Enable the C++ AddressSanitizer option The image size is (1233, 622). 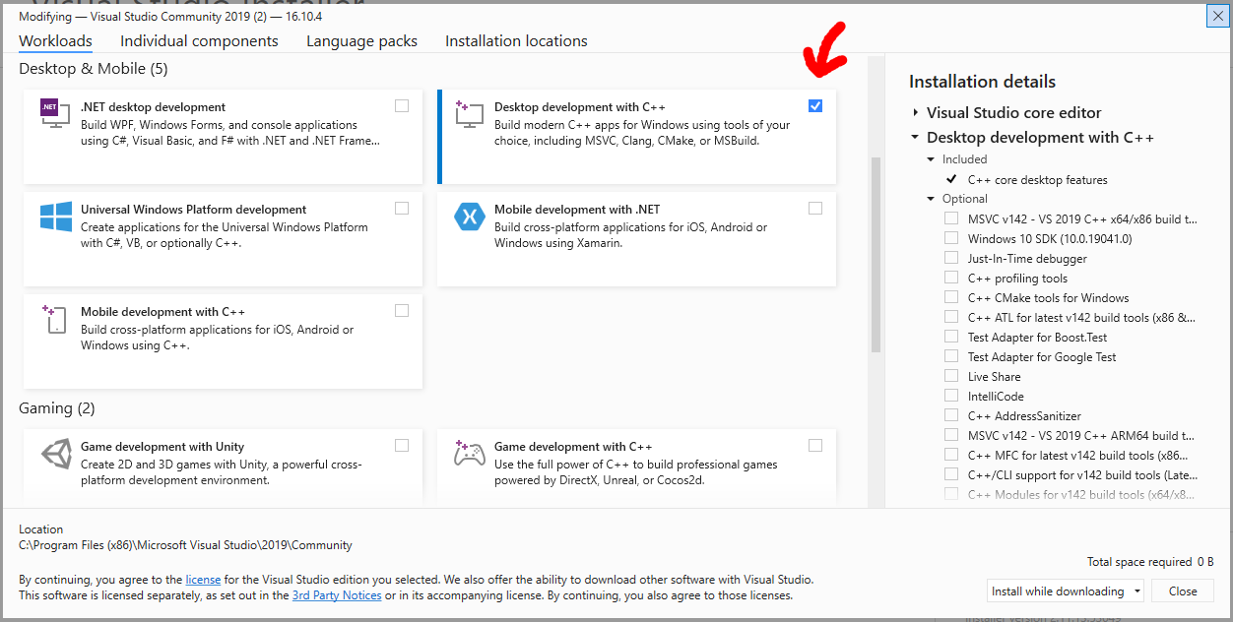coord(951,415)
